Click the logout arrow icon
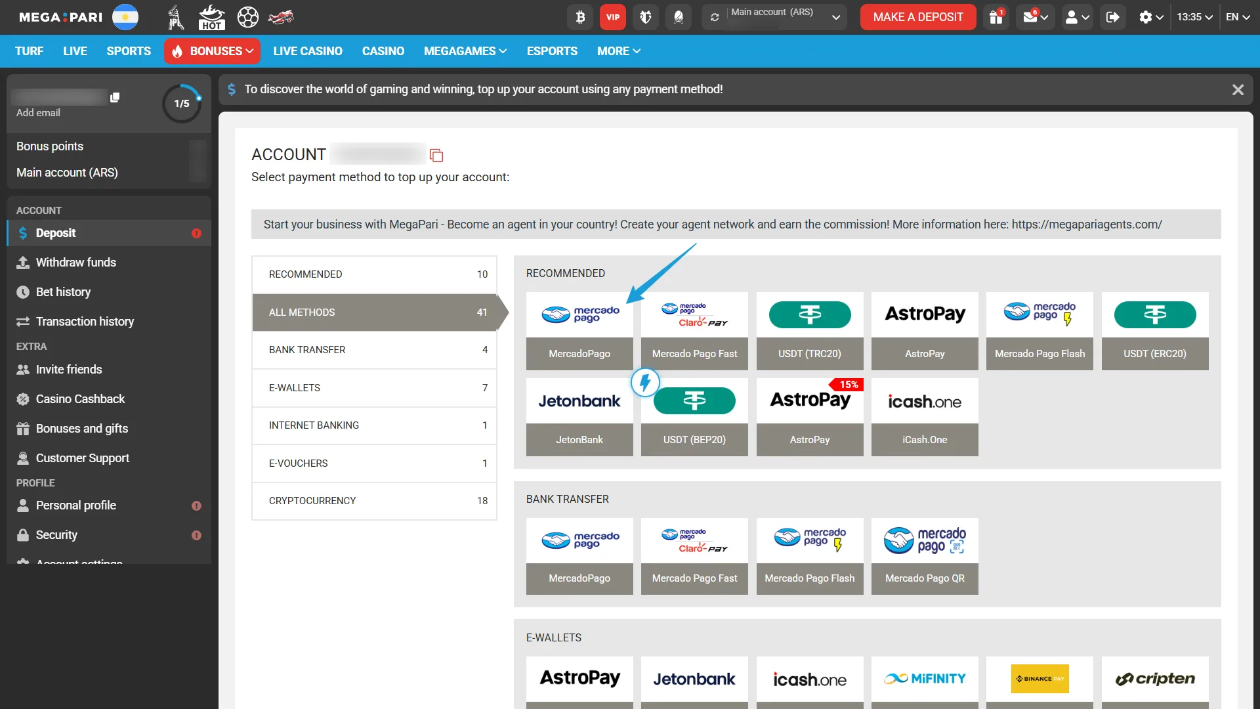1260x709 pixels. [x=1112, y=17]
